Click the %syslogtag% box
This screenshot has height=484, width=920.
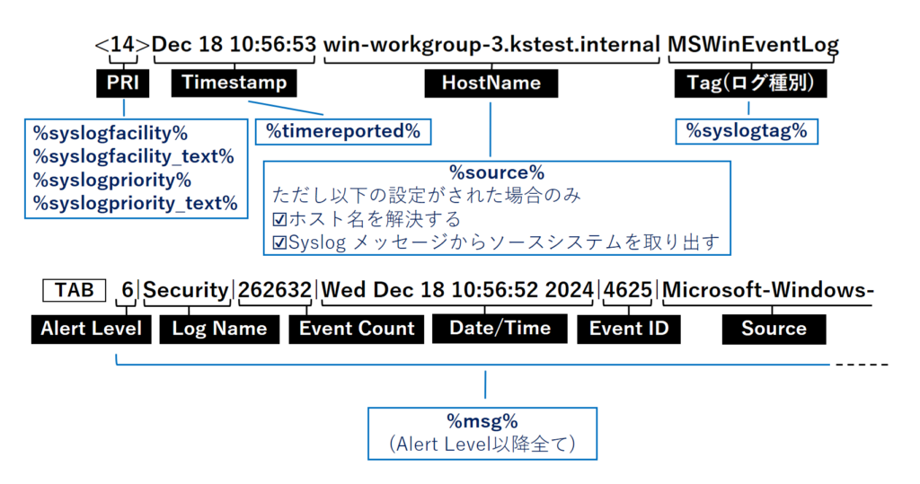coord(747,131)
